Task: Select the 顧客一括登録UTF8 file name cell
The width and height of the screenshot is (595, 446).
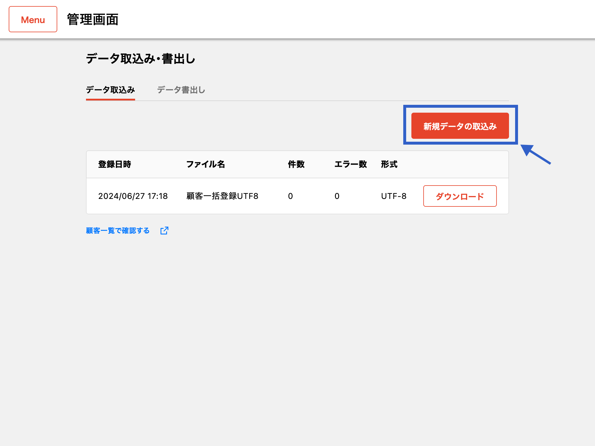Action: (222, 196)
